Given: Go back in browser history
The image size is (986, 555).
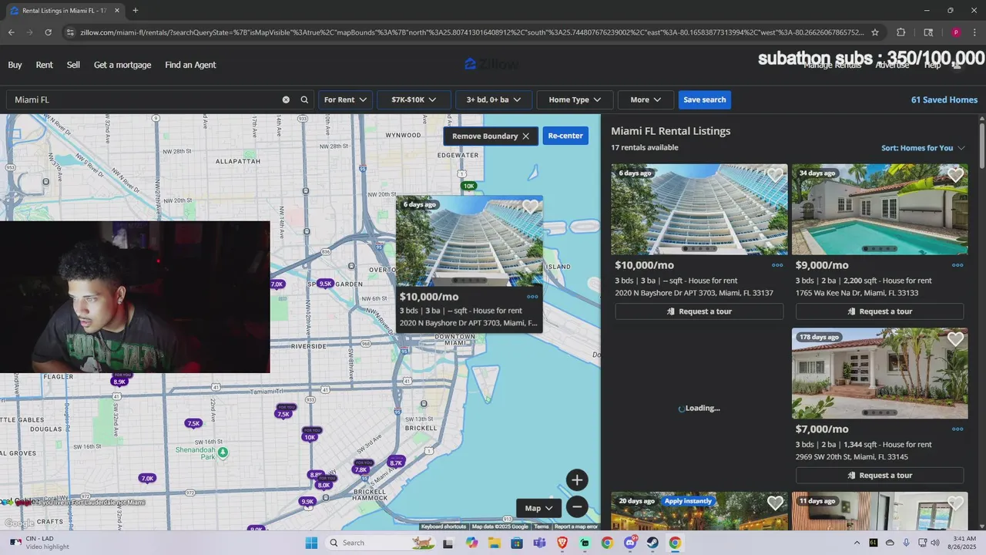Looking at the screenshot, I should pos(11,32).
